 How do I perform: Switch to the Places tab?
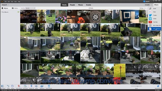[80, 5]
